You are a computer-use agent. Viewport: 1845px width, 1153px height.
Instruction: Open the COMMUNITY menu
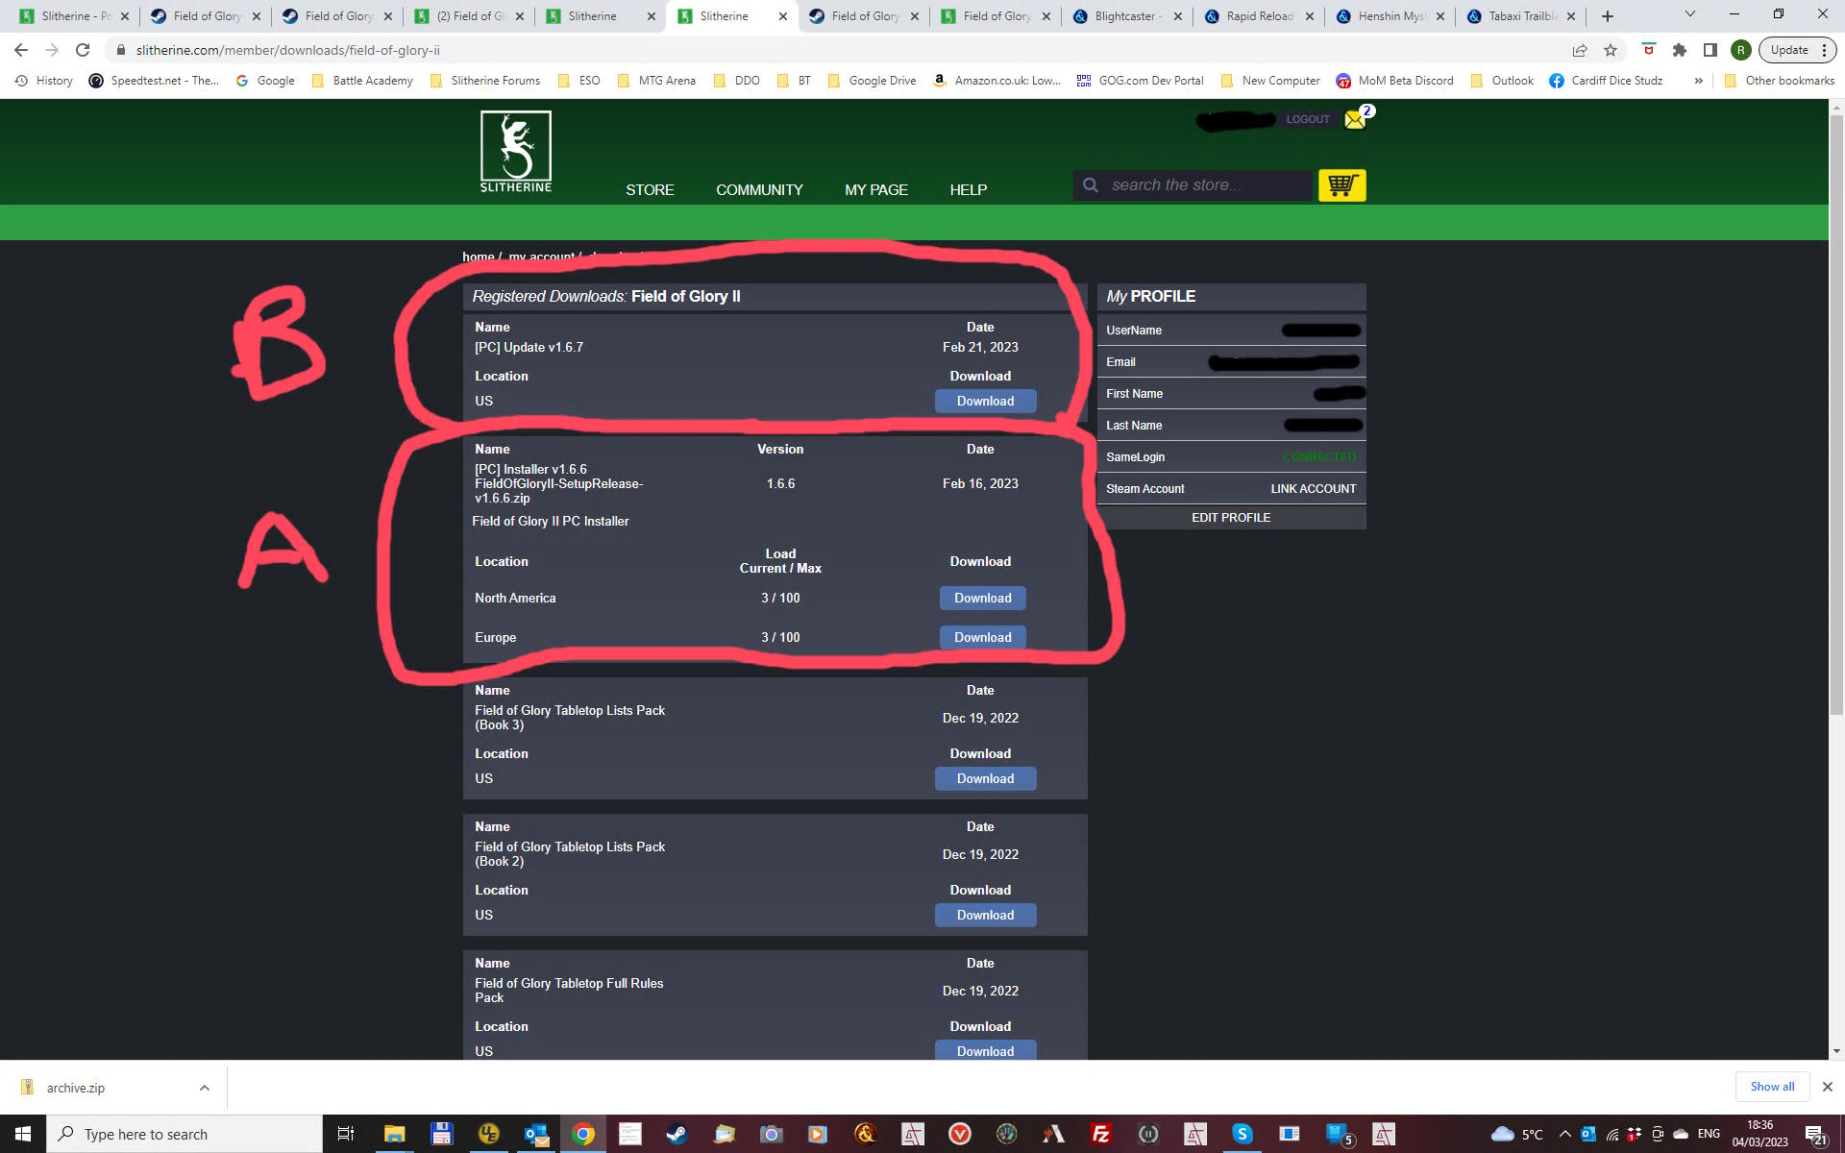click(x=759, y=190)
